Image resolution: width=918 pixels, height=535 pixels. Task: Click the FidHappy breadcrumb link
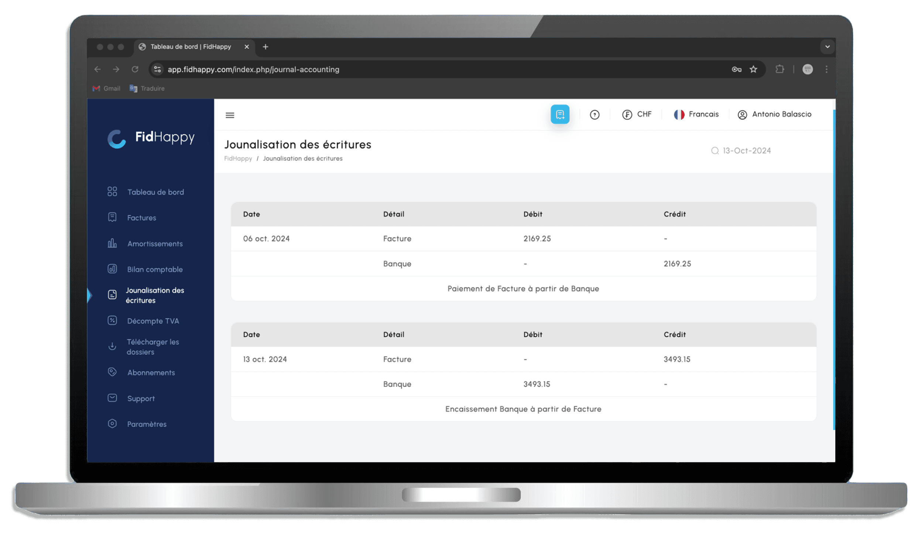tap(238, 159)
